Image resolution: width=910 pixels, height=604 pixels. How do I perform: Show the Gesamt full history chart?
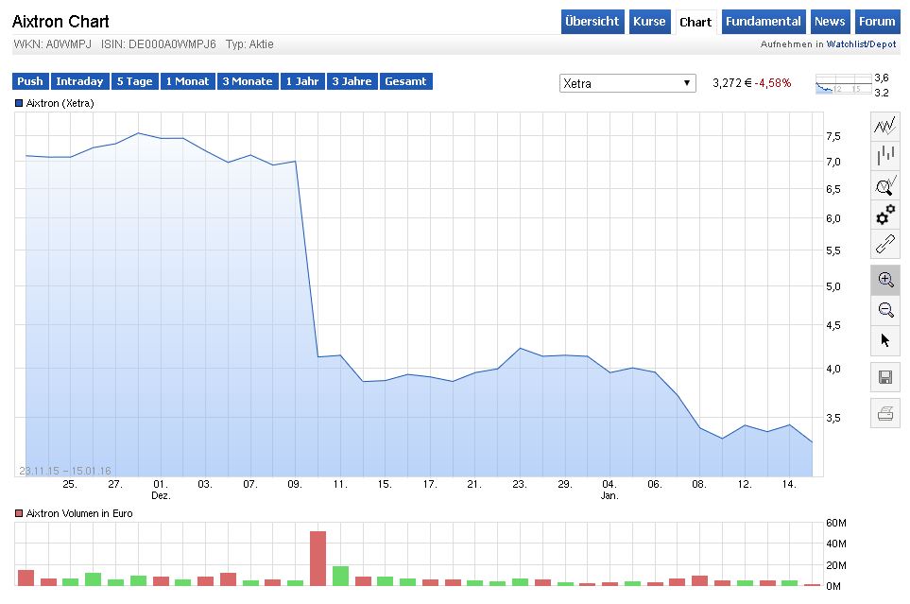point(405,81)
